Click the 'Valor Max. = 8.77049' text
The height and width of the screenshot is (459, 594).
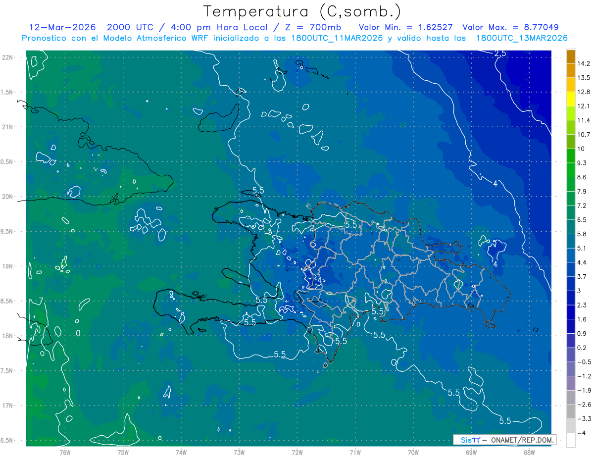pyautogui.click(x=511, y=27)
